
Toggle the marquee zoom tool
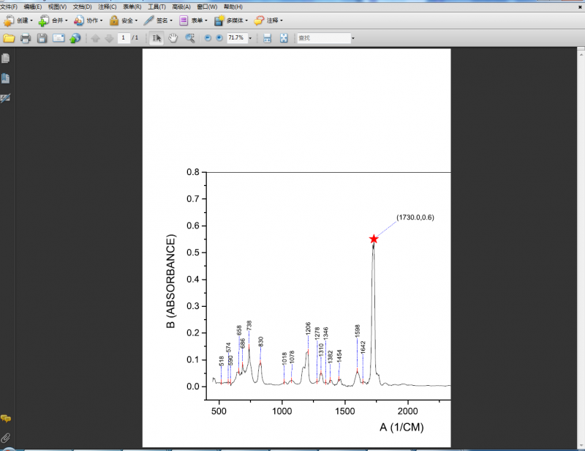point(190,38)
